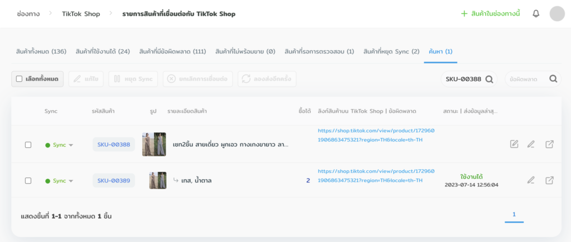The height and width of the screenshot is (242, 571).
Task: Open the edit form icon for SKU-00388
Action: (x=514, y=145)
